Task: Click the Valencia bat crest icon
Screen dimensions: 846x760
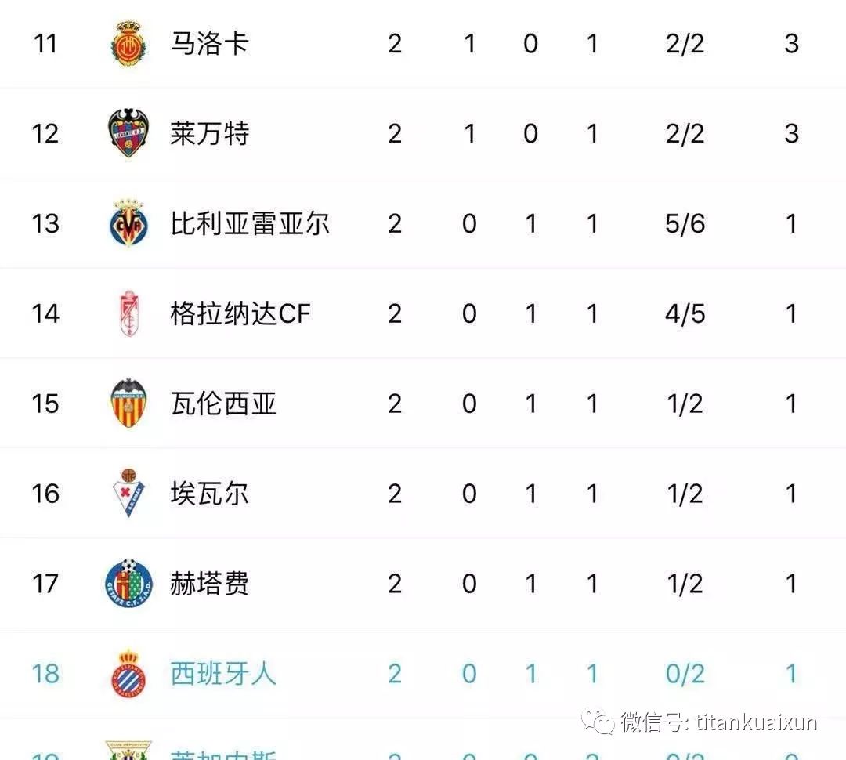Action: click(x=128, y=404)
